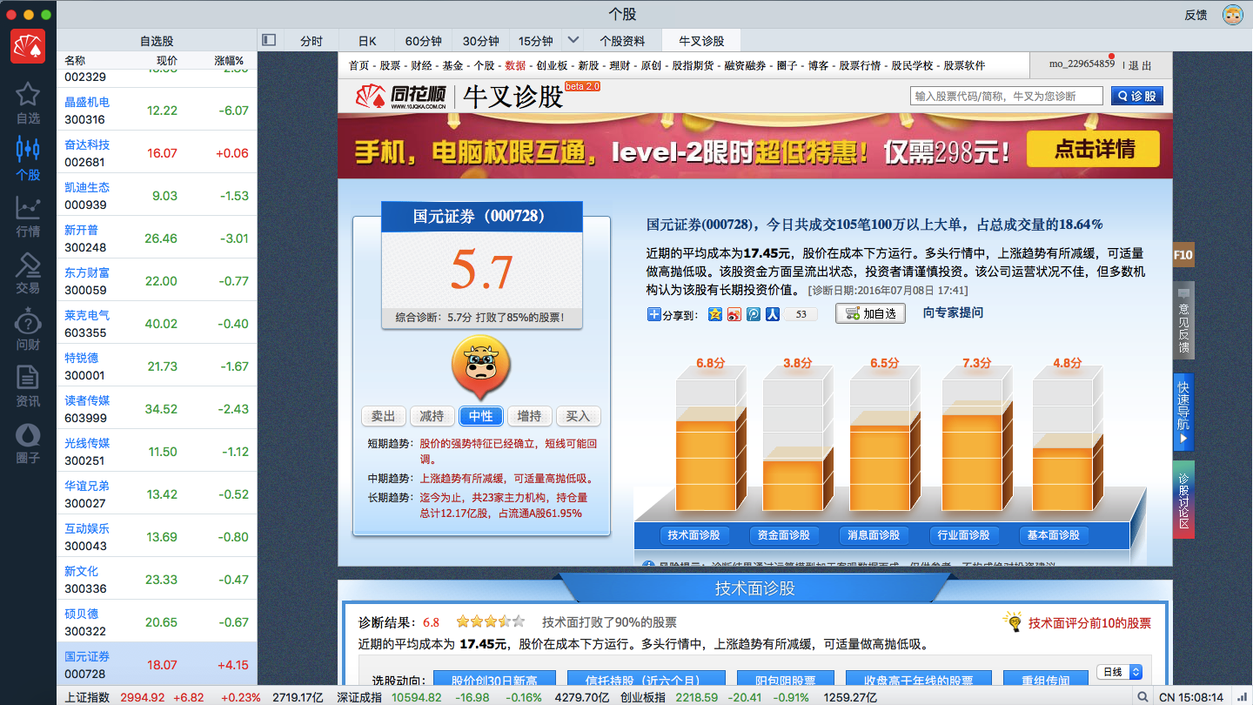Viewport: 1253px width, 705px height.
Task: Select 晶盛机电 300316 in watchlist
Action: [157, 110]
